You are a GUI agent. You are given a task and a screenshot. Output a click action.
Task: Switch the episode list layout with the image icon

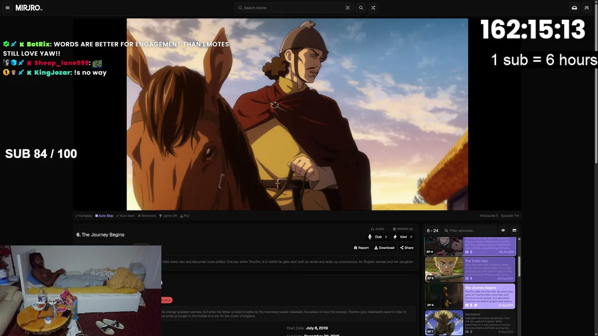point(514,231)
